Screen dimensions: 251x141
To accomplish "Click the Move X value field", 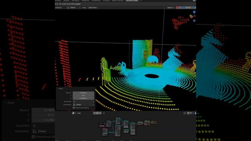I will [84, 93].
